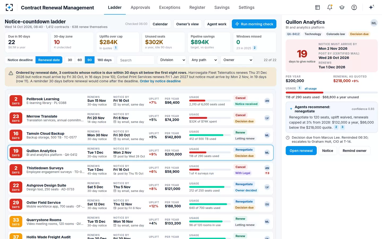Screen dimensions: 382x239
Task: Open the Calendar view
Action: (x=160, y=24)
